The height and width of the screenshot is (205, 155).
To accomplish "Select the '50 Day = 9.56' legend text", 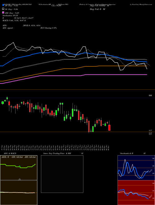I will point(11,9).
